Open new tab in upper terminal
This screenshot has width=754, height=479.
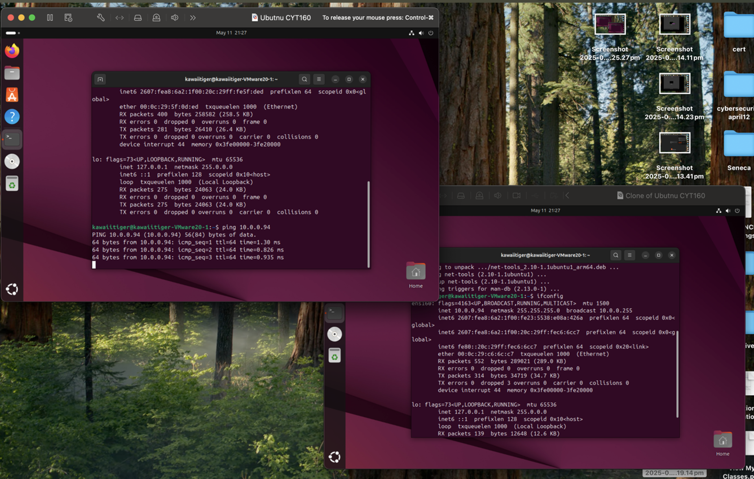[100, 79]
